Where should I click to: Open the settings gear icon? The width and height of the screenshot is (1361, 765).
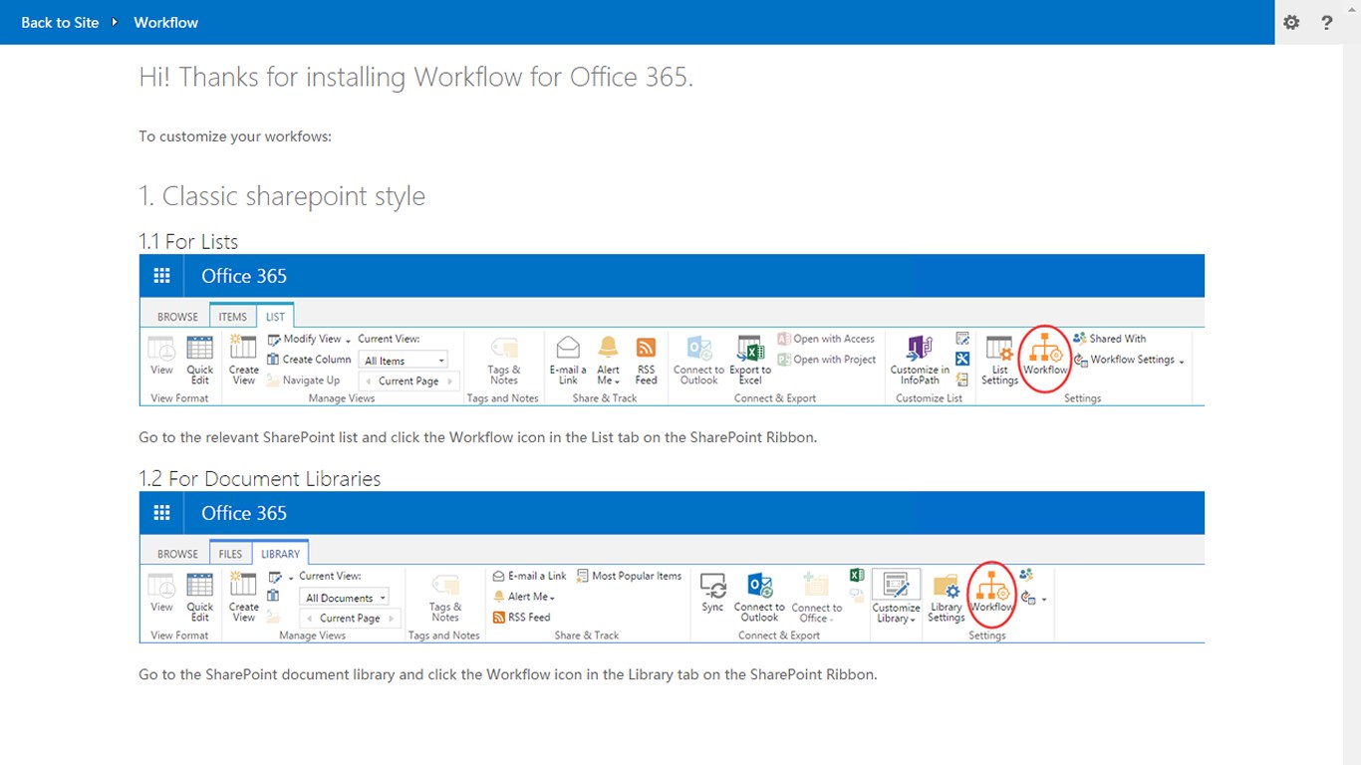point(1291,22)
